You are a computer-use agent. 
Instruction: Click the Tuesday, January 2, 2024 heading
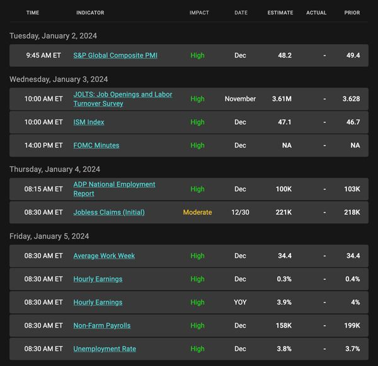click(54, 36)
